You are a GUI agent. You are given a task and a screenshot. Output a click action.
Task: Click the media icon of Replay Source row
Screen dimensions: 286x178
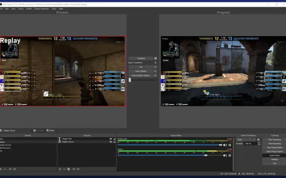(x=60, y=141)
